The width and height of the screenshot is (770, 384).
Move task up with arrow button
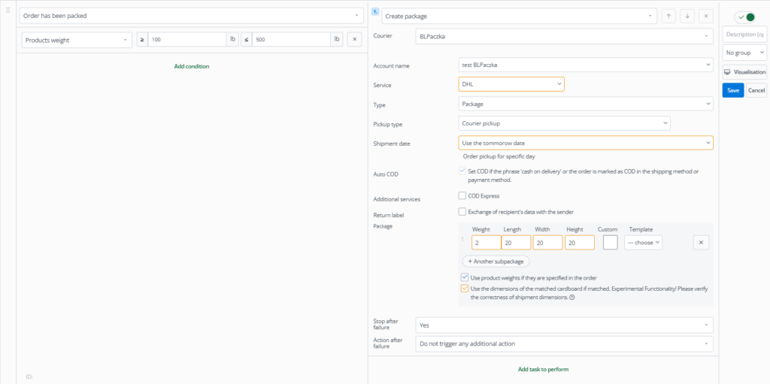pos(668,16)
